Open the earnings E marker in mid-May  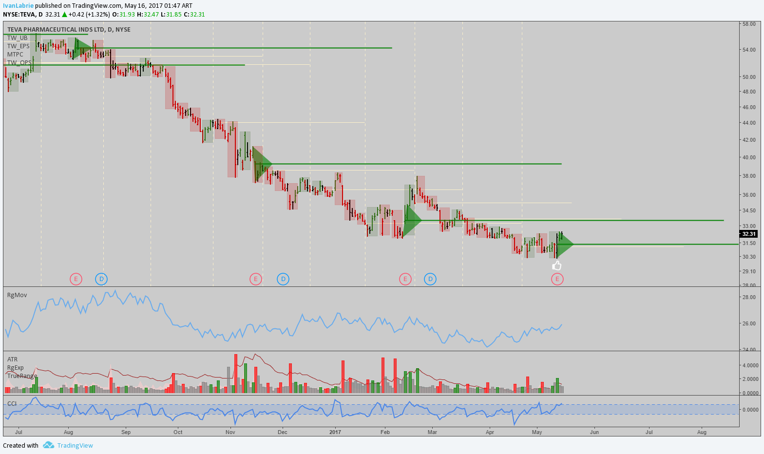tap(557, 279)
